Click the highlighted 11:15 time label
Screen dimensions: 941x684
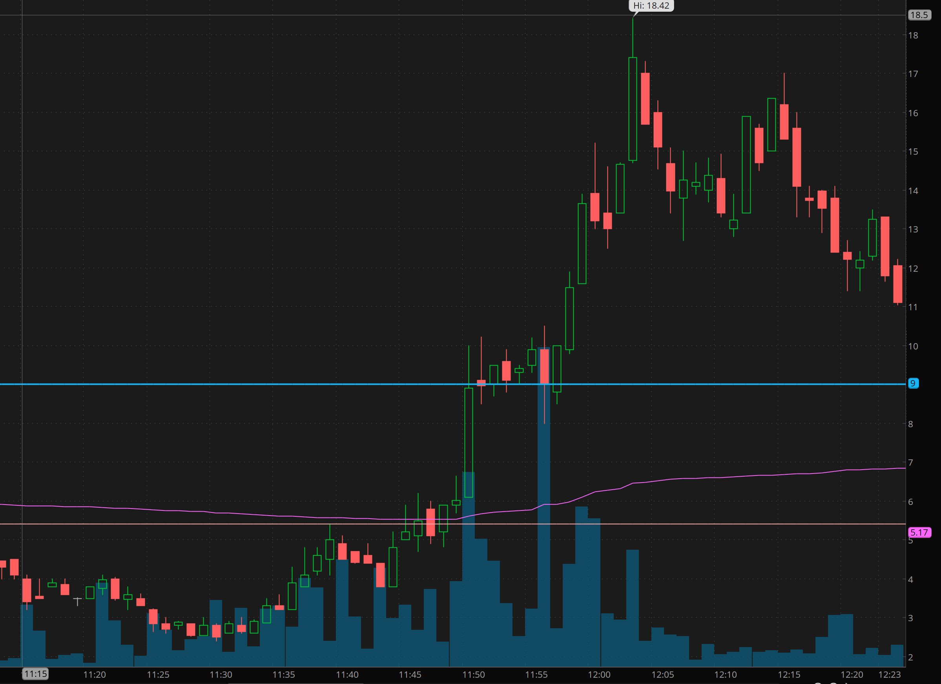35,674
